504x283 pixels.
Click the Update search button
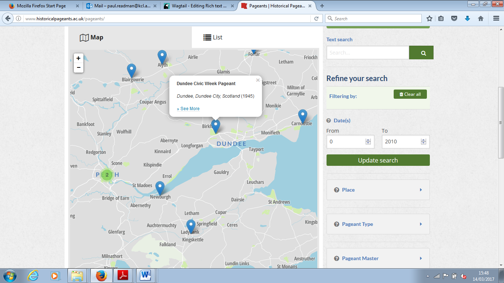click(378, 160)
